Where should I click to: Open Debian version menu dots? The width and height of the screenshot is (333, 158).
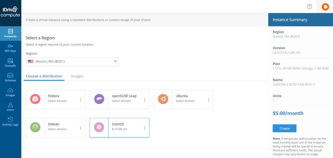(x=81, y=128)
